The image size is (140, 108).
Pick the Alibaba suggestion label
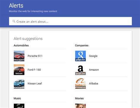pos(93,84)
